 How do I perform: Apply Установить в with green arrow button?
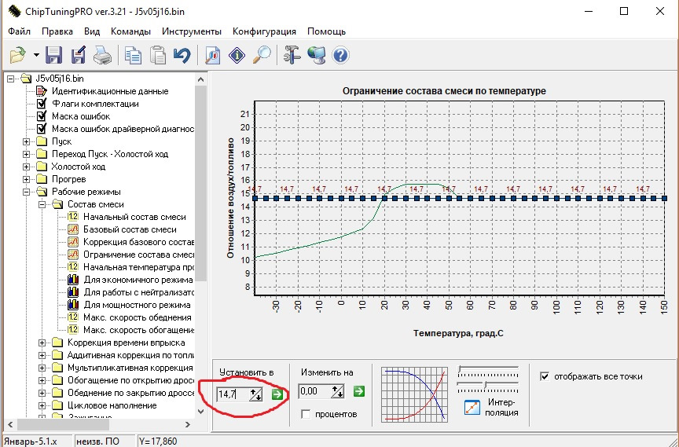click(x=277, y=394)
